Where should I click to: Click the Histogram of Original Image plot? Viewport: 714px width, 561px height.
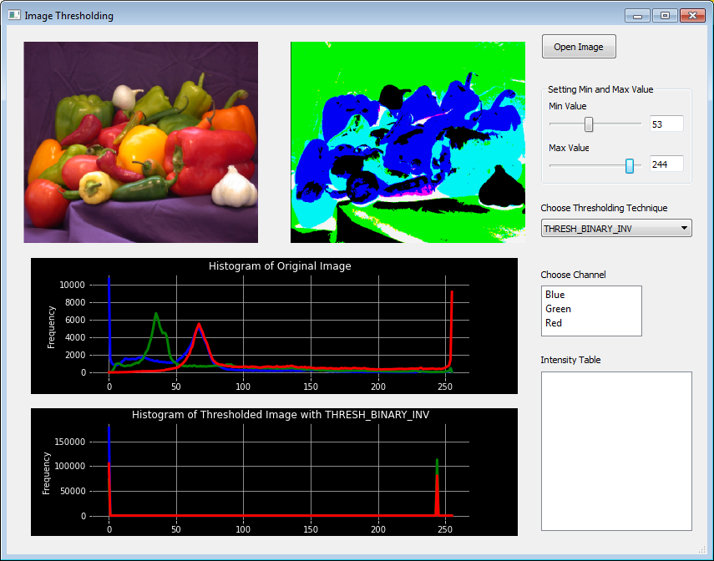click(274, 326)
